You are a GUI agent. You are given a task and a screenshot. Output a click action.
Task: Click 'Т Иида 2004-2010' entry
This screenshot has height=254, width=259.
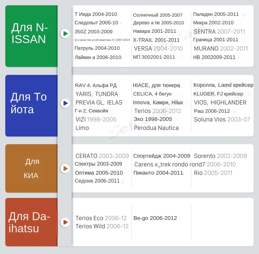coord(96,14)
